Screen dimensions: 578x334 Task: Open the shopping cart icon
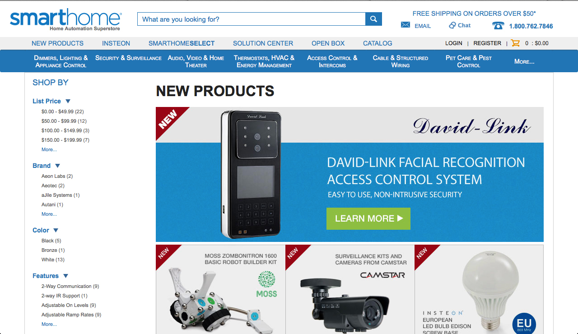(x=515, y=43)
